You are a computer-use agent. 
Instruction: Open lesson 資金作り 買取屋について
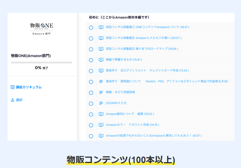coord(167,81)
